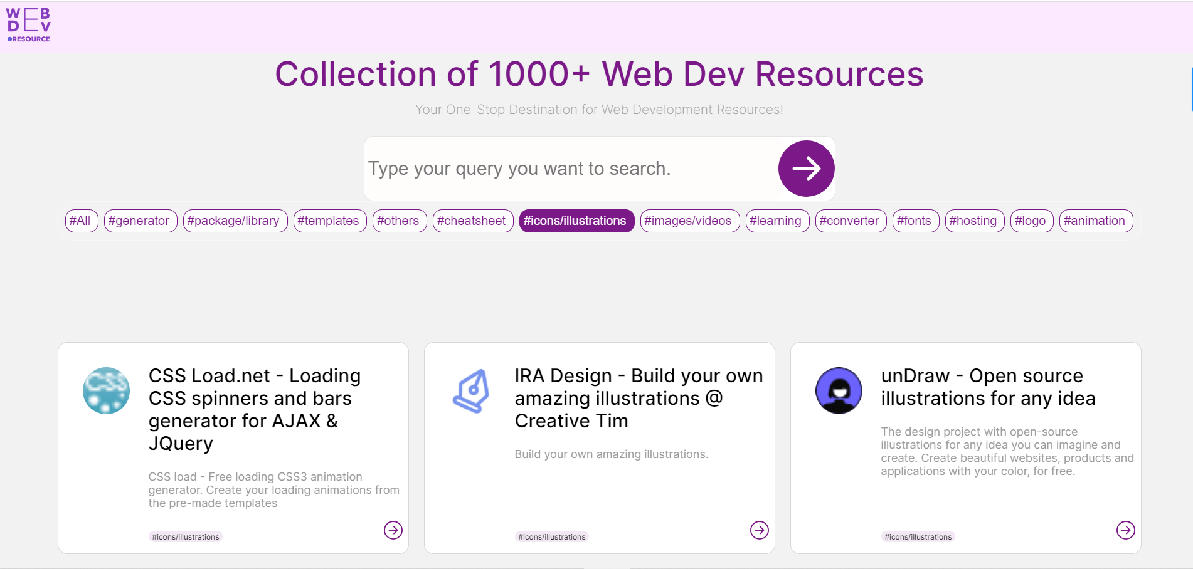Choose the #others filter tag
Screen dimensions: 1193x569
[400, 221]
